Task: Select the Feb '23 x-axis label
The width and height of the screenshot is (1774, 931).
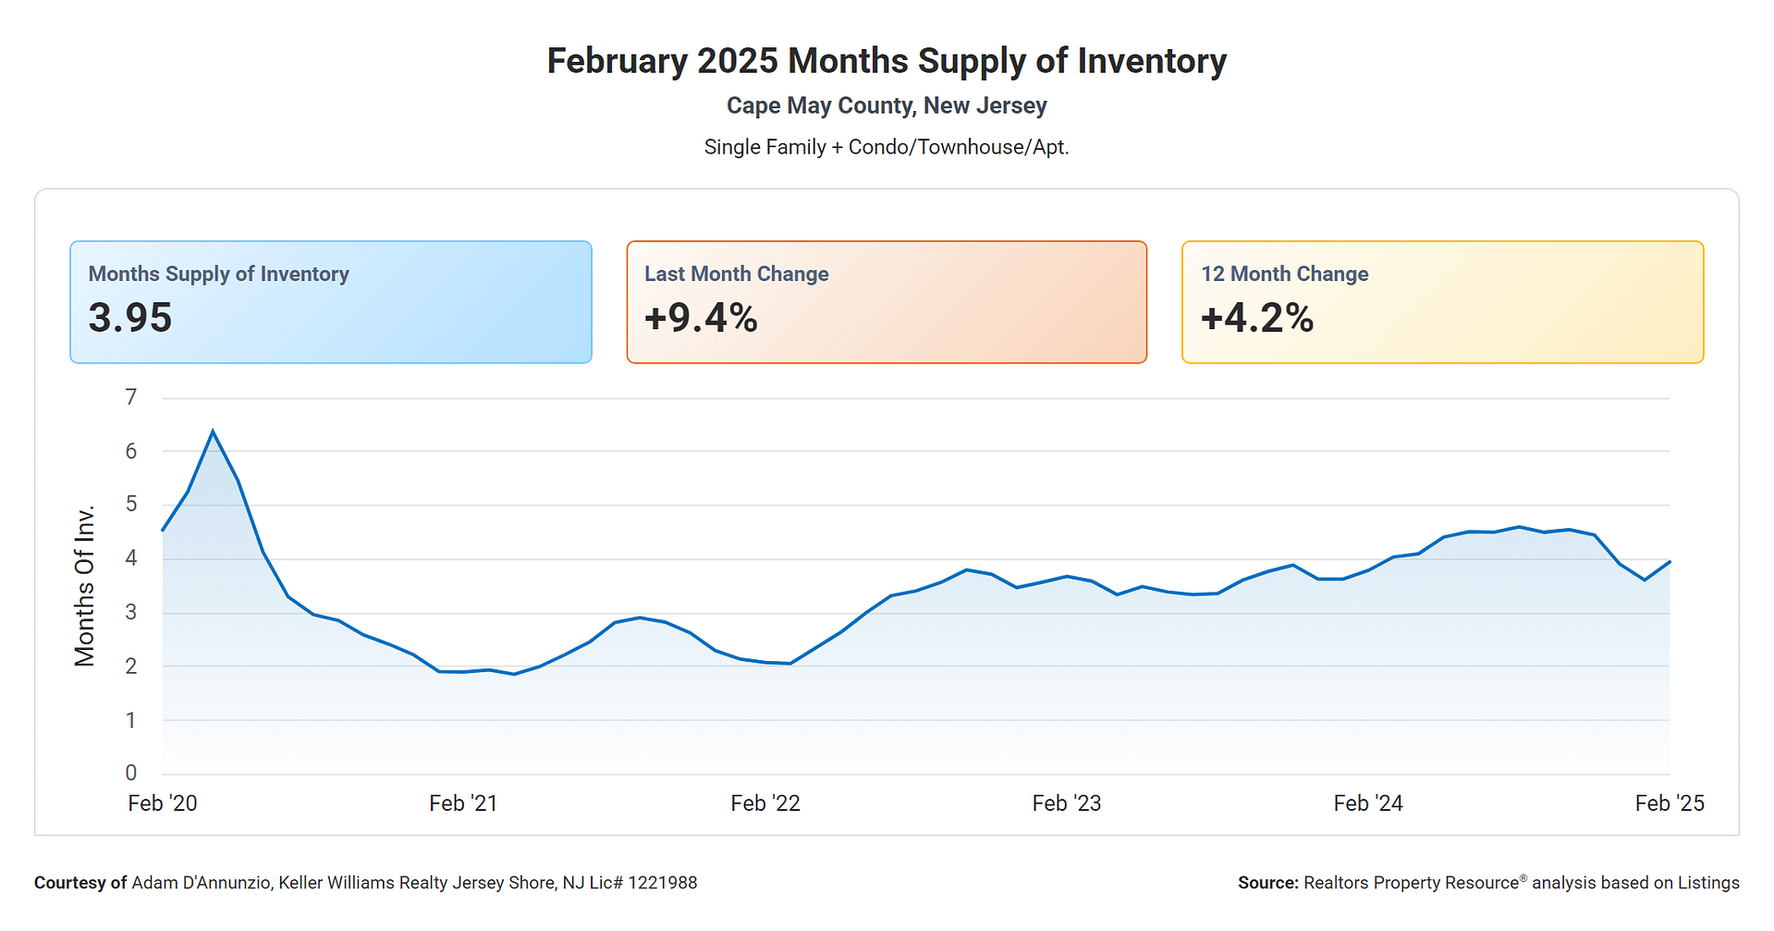Action: tap(1066, 803)
